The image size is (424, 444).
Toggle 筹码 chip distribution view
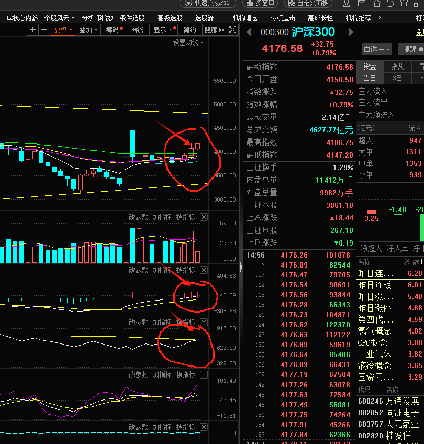click(113, 30)
